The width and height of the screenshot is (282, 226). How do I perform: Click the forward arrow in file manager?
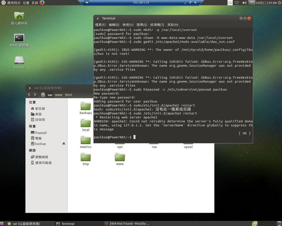pyautogui.click(x=35, y=95)
